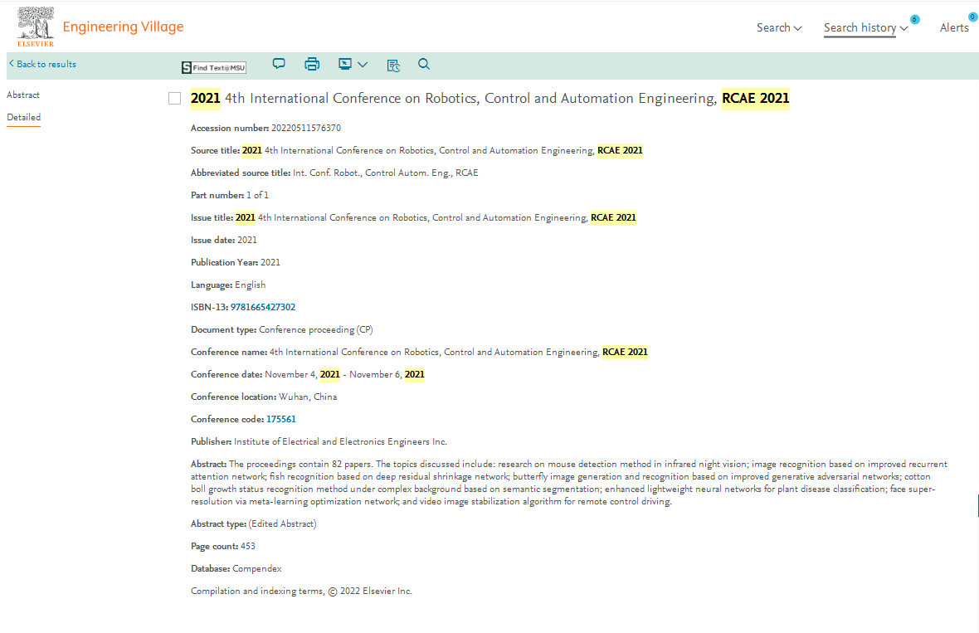This screenshot has width=979, height=633.
Task: Open the Search history dropdown
Action: coord(865,27)
